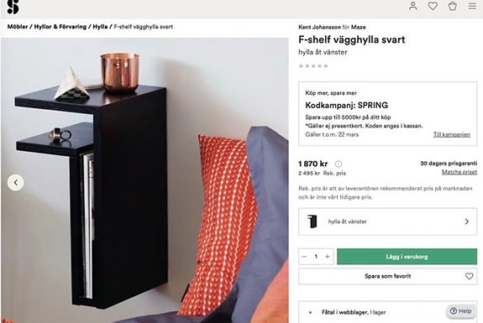Click chevron on variant selector
Screen dimensions: 483x323
[x=467, y=221]
